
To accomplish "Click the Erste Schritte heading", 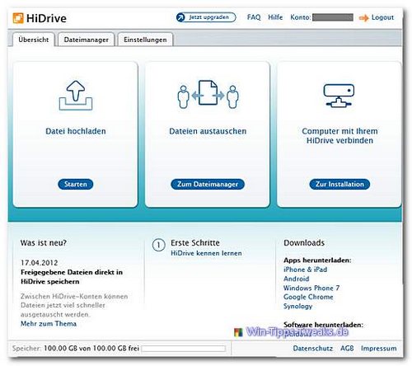I will (x=195, y=243).
